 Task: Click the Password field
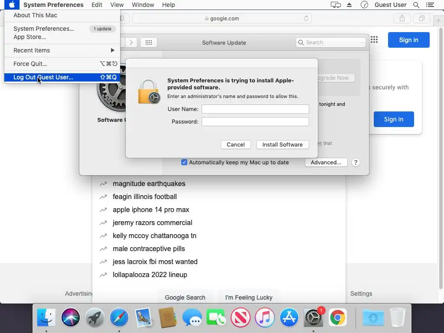[255, 122]
